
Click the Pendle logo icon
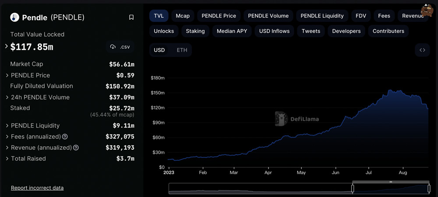[x=14, y=17]
